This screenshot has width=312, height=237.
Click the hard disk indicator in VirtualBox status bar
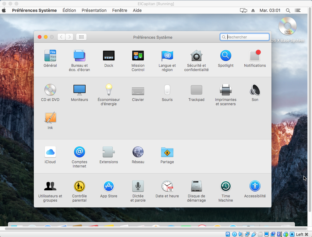coord(228,234)
